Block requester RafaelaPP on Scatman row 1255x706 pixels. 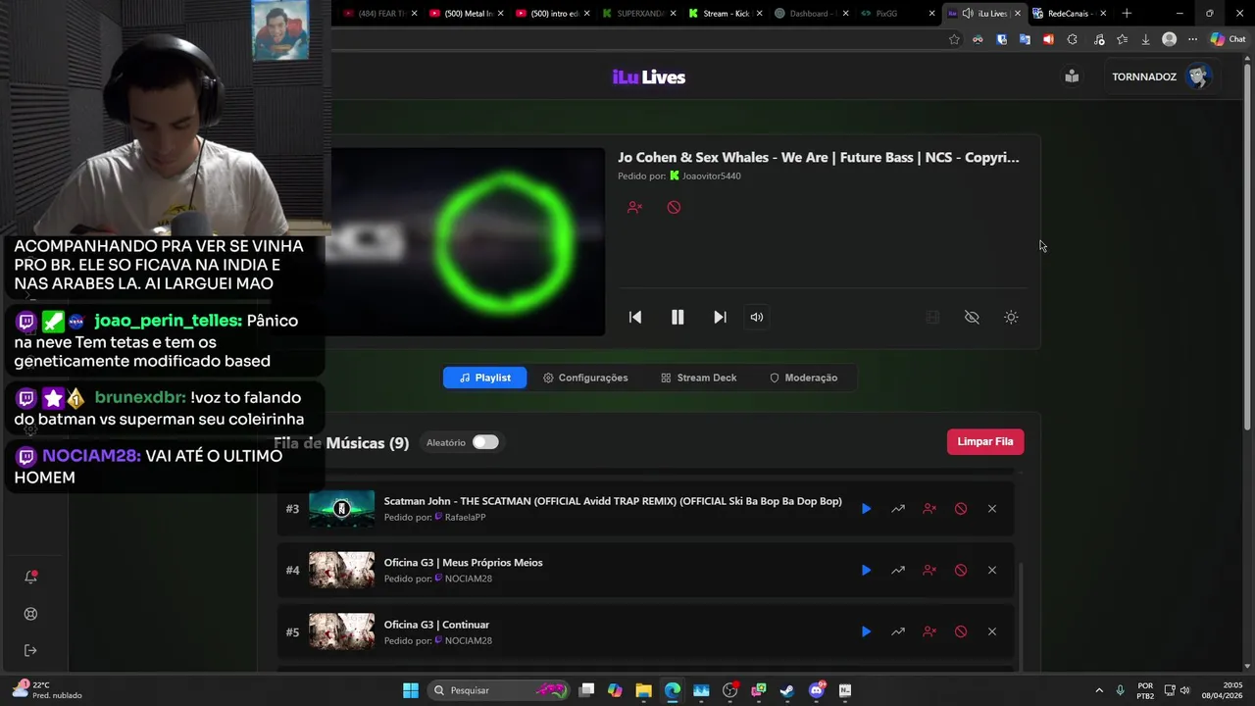click(929, 509)
